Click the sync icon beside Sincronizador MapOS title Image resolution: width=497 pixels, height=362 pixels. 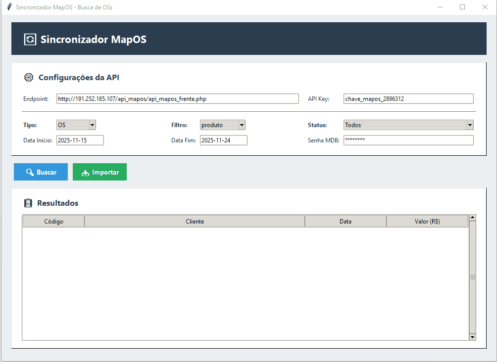click(x=30, y=40)
